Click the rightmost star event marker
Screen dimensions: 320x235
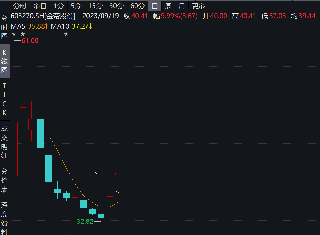[66, 34]
